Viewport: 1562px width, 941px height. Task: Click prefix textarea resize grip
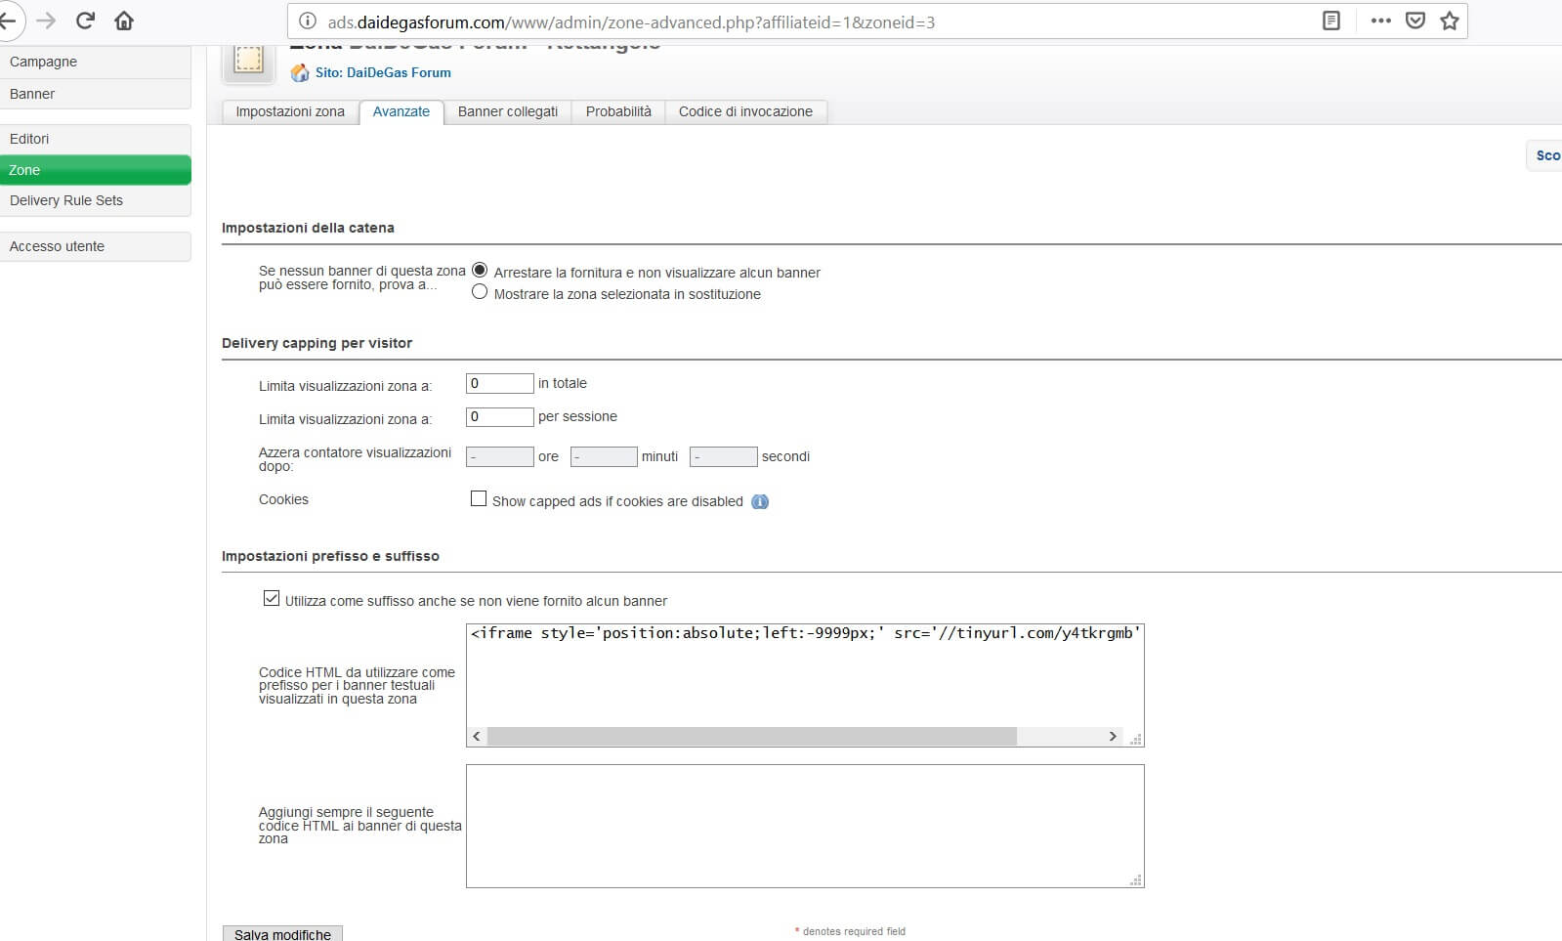[1135, 739]
